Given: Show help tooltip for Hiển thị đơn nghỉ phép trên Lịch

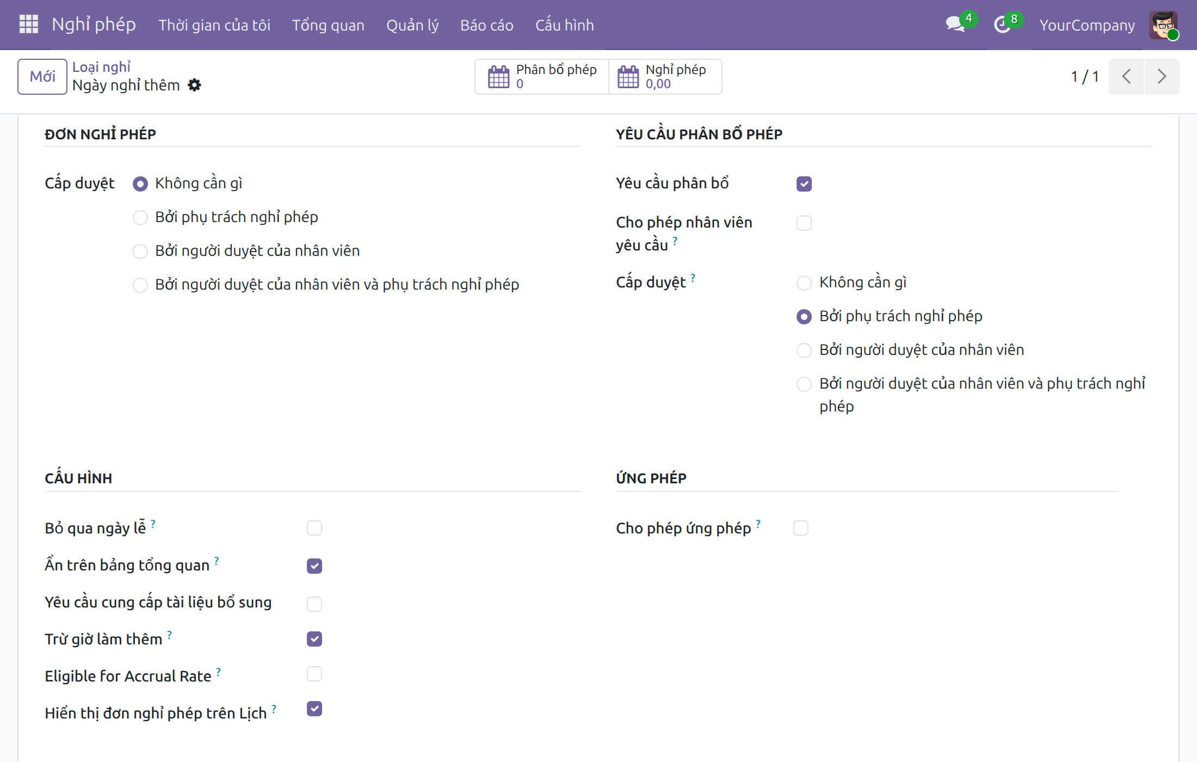Looking at the screenshot, I should [274, 709].
